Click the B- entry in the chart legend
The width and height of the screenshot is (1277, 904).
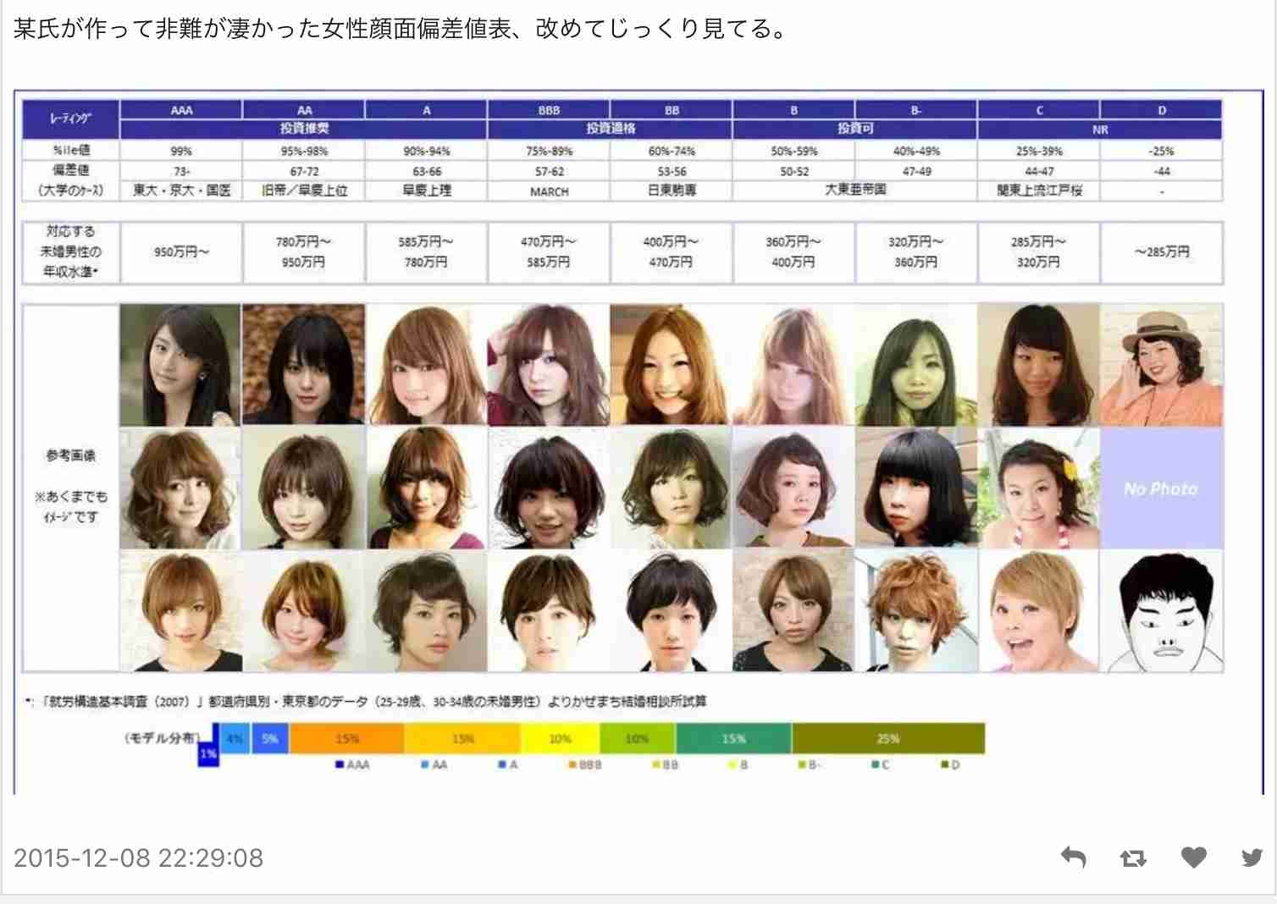pos(809,764)
